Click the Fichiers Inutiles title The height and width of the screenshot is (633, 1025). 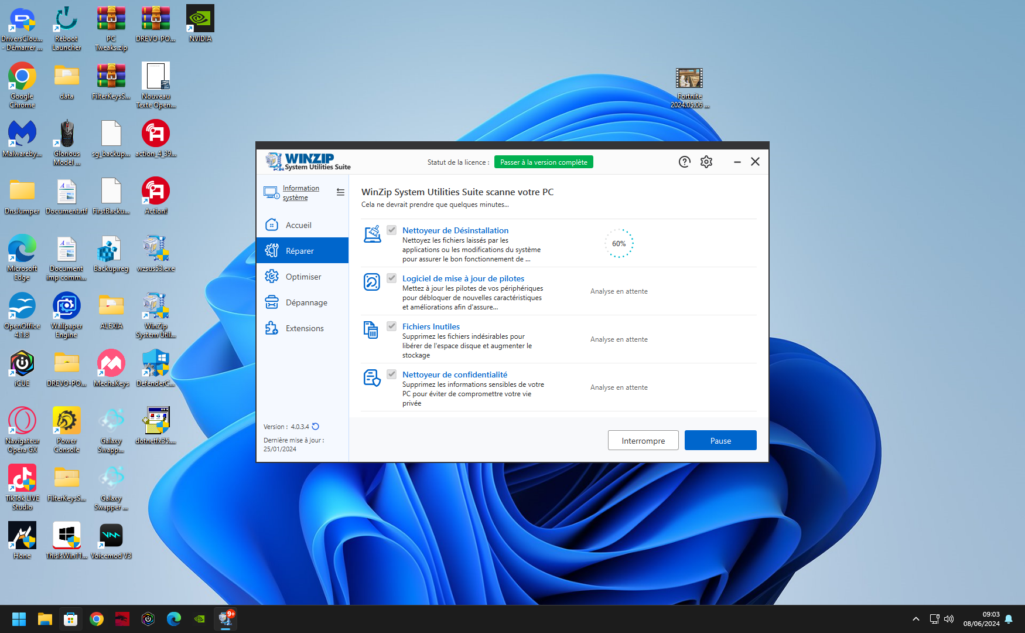tap(431, 326)
